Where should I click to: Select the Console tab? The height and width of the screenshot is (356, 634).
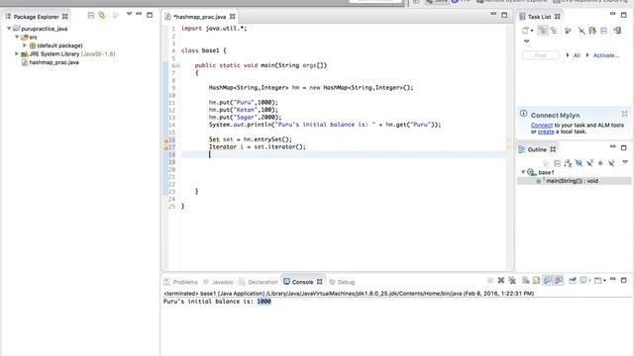coord(302,282)
